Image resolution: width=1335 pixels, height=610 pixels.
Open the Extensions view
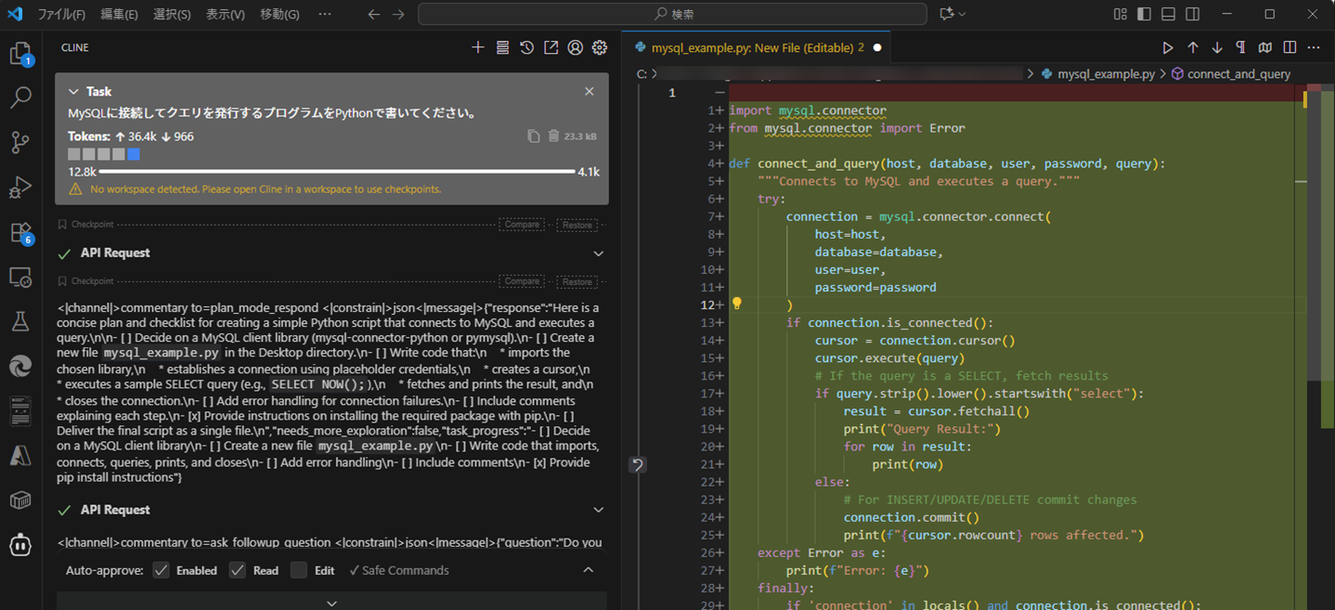(x=20, y=233)
